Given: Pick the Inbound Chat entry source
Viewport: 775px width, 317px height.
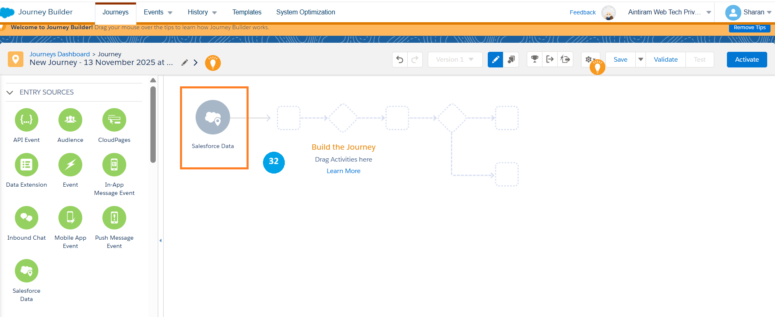Looking at the screenshot, I should coord(27,218).
